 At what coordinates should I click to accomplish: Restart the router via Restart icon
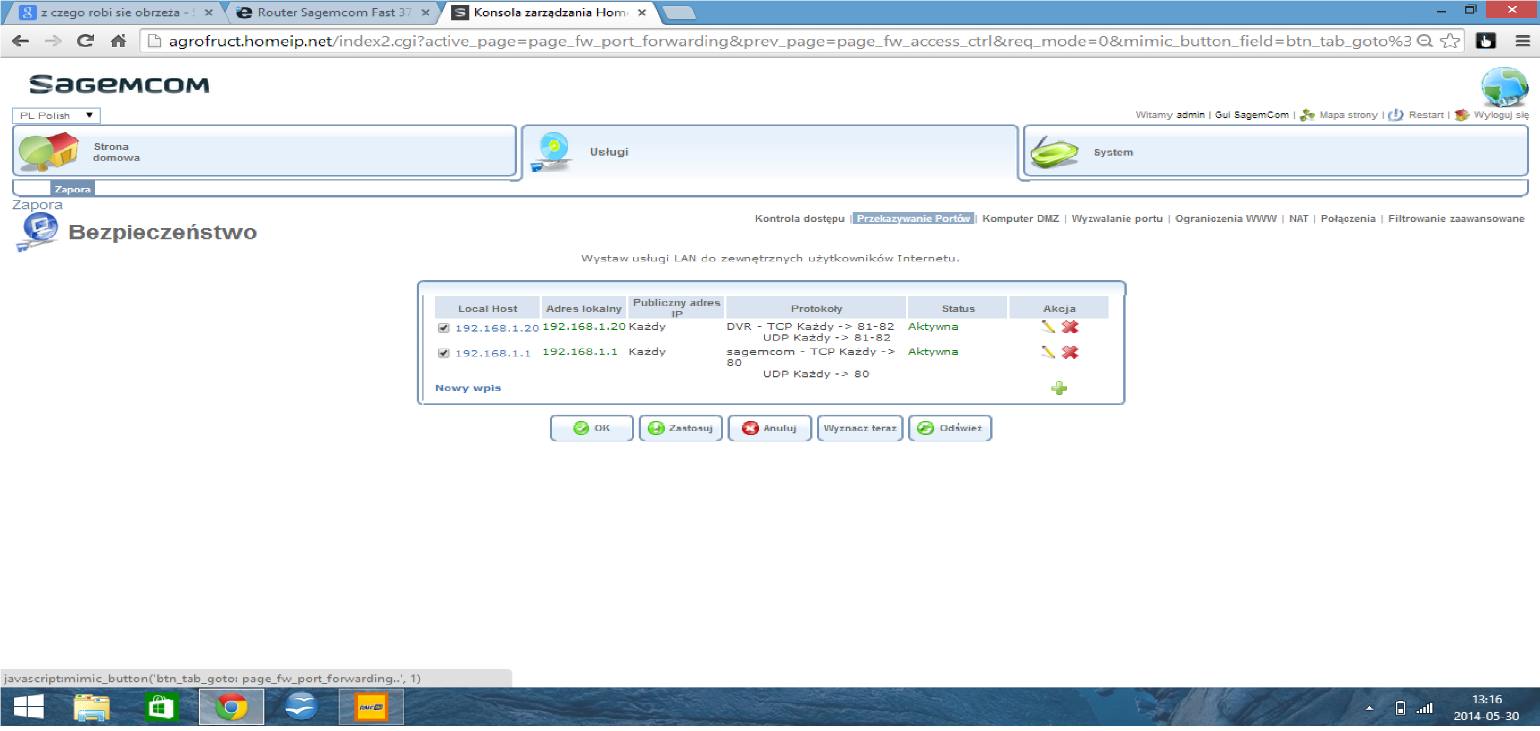tap(1397, 115)
